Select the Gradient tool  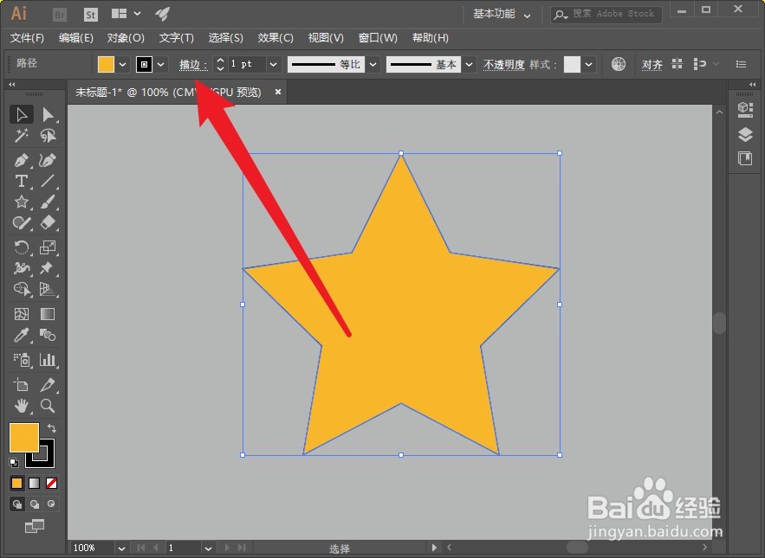(x=48, y=314)
